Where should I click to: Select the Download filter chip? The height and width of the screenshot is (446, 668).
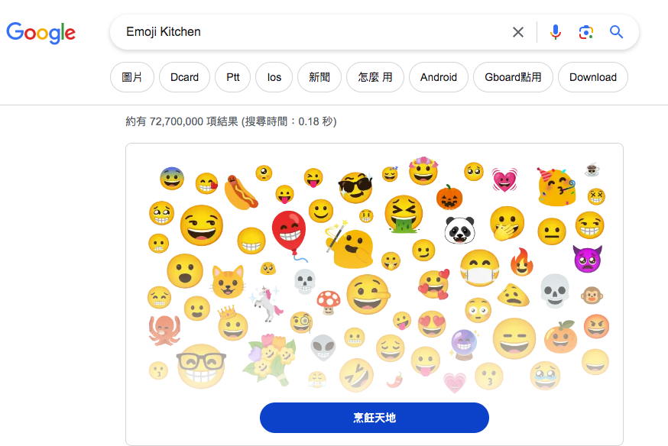(593, 77)
